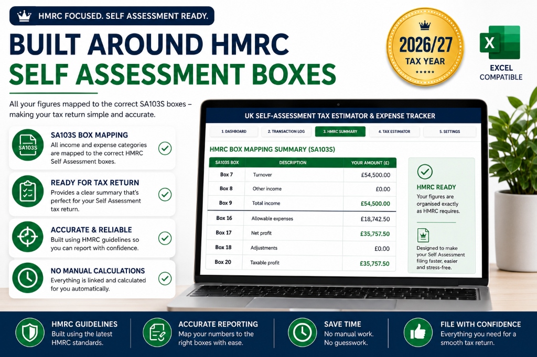
Task: Click the clock icon beside Save Time
Action: point(303,332)
